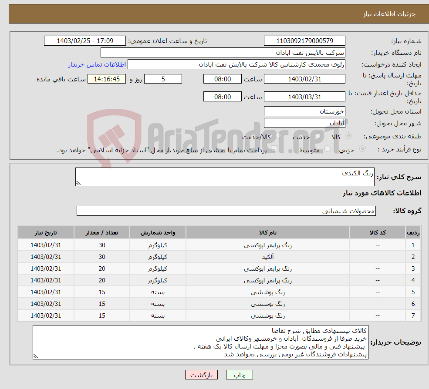Select item name in row 1 رنگ پرایمر اپوکسی

coord(268,245)
